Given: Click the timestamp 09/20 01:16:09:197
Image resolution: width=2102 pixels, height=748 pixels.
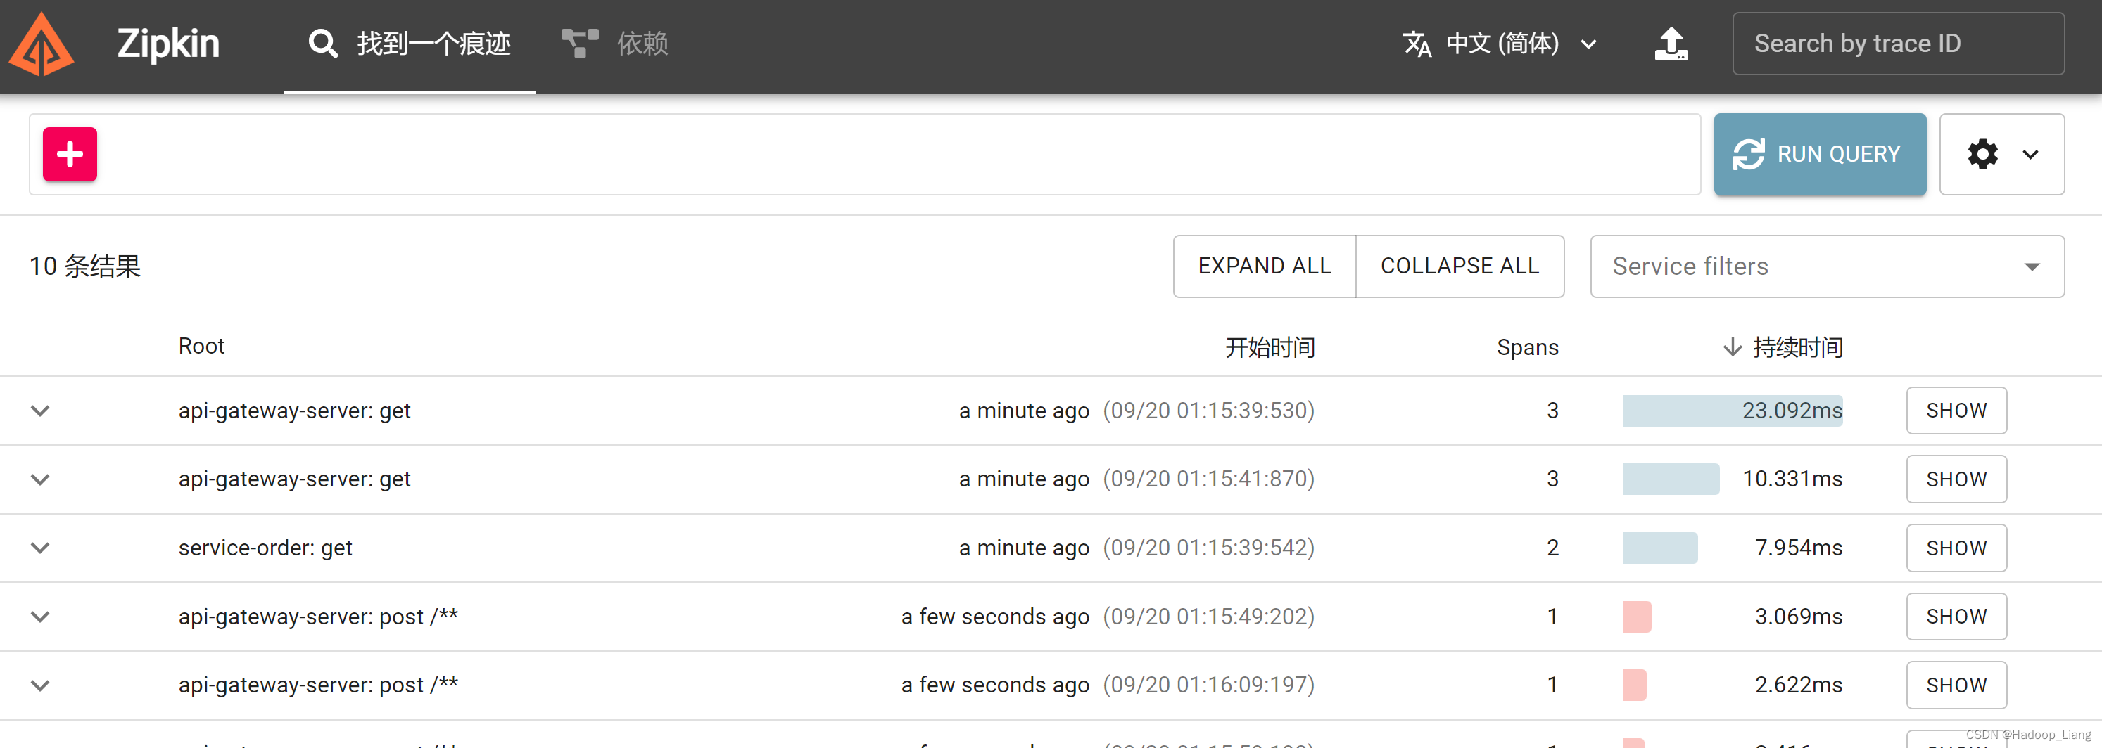Looking at the screenshot, I should pos(1208,685).
